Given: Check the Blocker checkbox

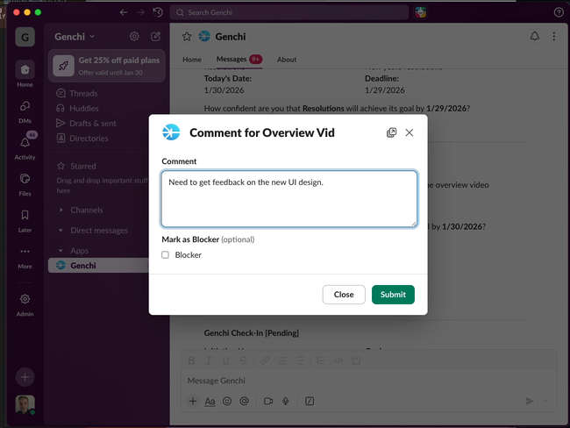Looking at the screenshot, I should click(x=166, y=255).
